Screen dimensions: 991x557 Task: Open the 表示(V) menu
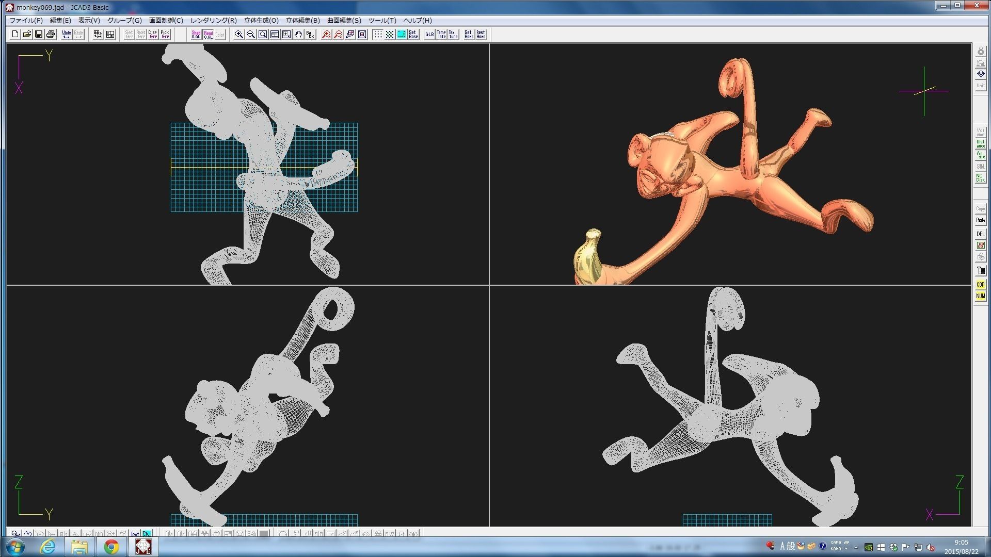(x=89, y=21)
